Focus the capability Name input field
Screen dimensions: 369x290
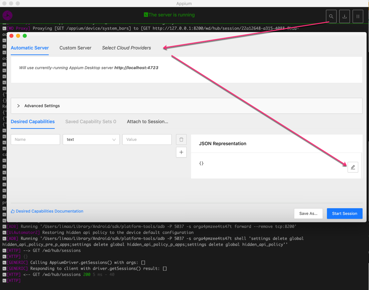pyautogui.click(x=35, y=139)
